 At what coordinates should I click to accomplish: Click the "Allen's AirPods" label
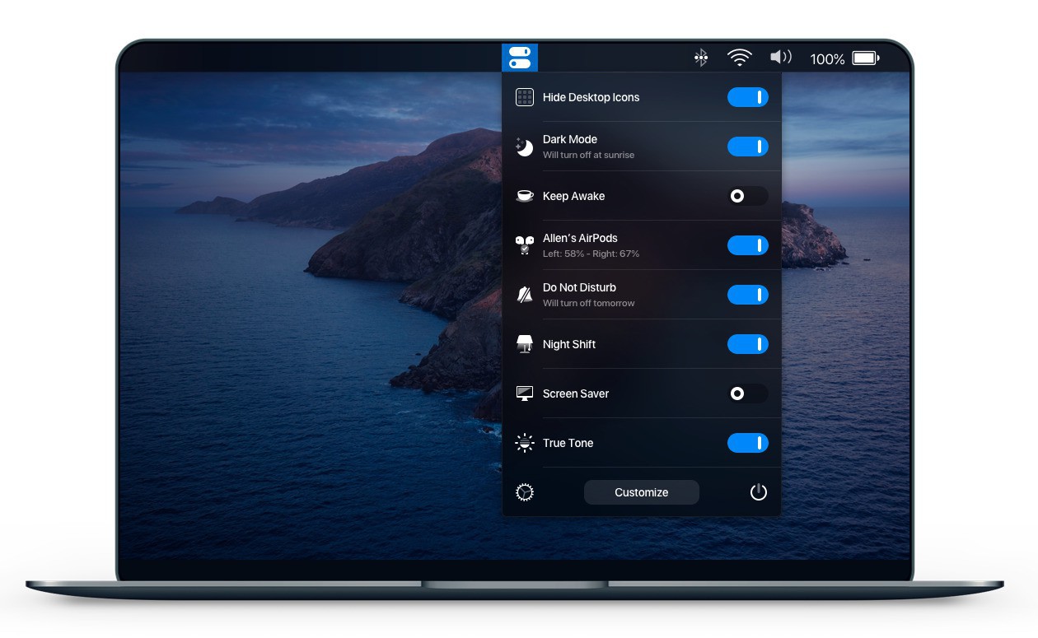coord(580,238)
